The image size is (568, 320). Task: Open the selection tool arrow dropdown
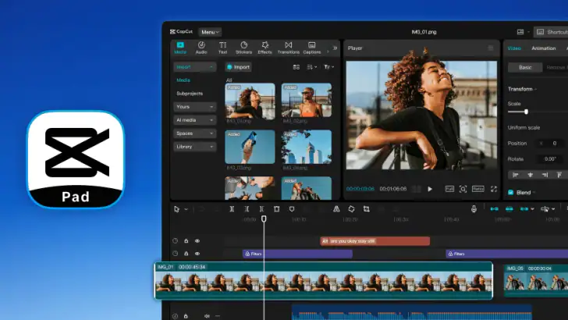click(x=186, y=209)
